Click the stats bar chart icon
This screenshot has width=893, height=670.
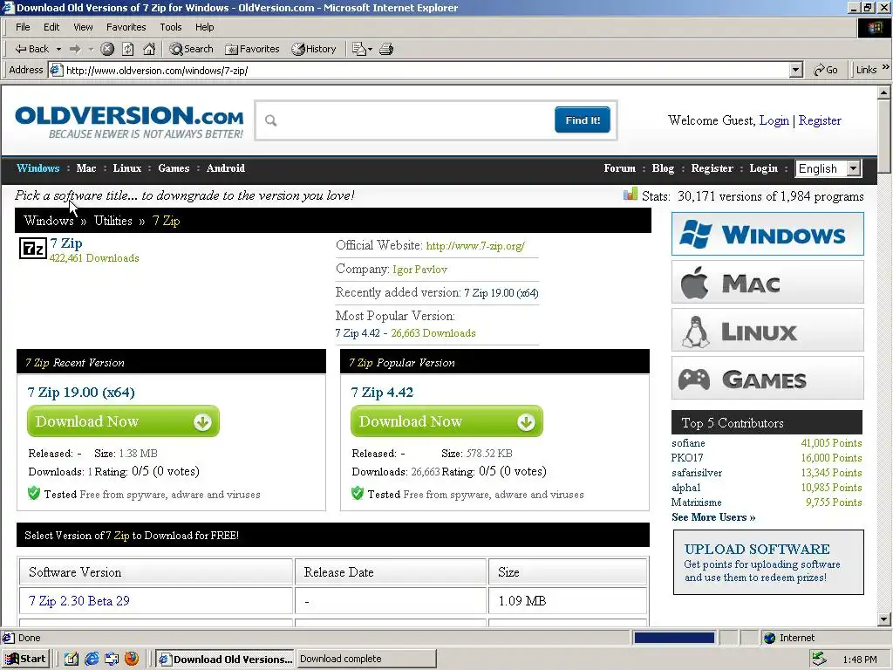pyautogui.click(x=631, y=195)
